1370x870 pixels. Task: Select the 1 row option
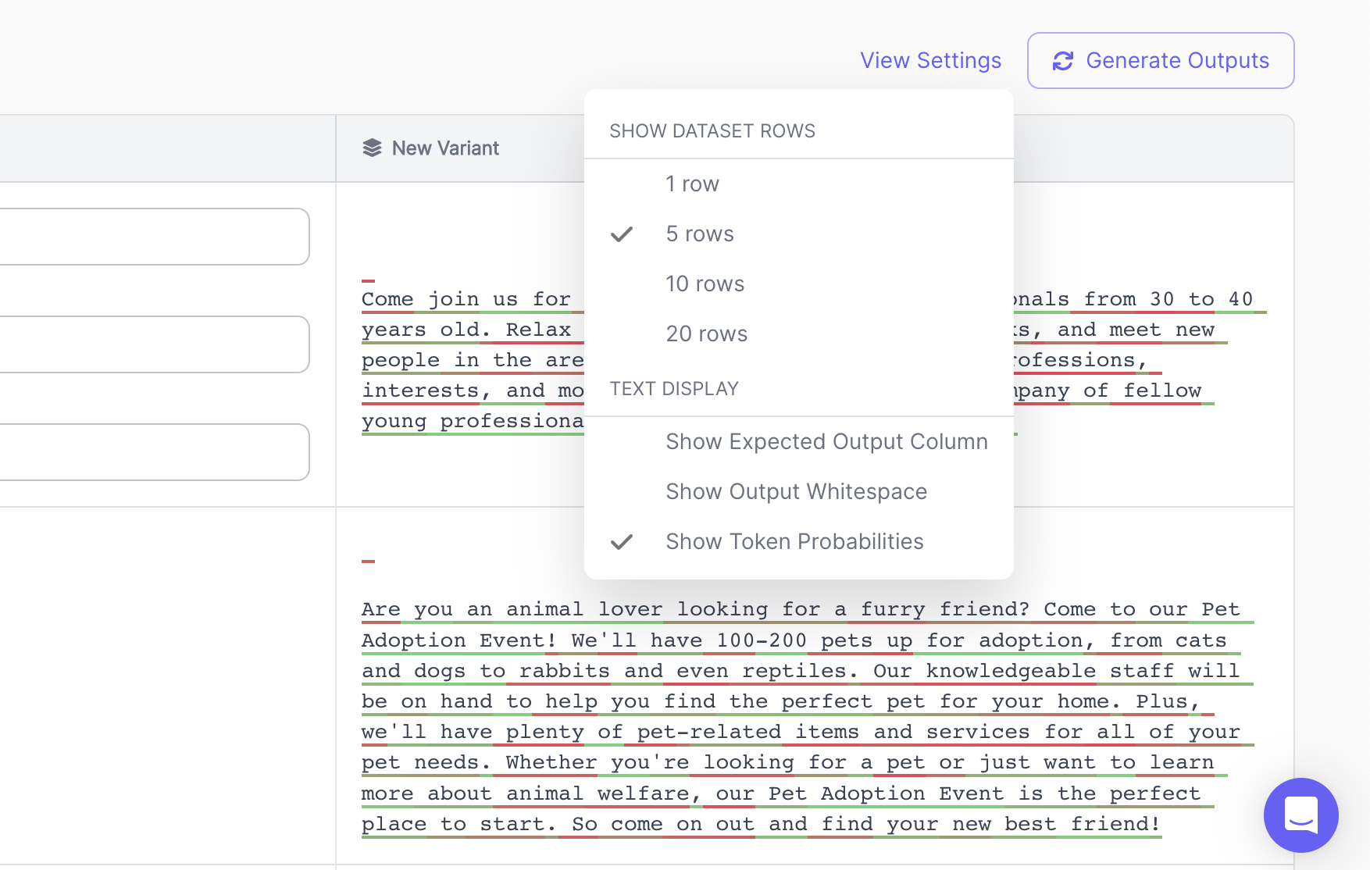pyautogui.click(x=692, y=184)
